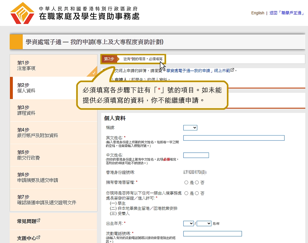Expand the 出生年月 month dropdown
308x243 pixels.
tap(188, 224)
